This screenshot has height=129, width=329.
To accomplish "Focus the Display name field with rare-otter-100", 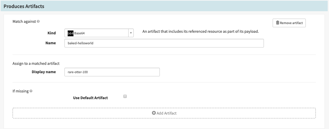I will [112, 72].
